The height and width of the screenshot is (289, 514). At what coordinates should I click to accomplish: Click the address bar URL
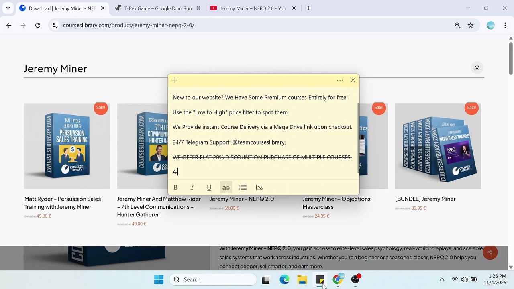tap(128, 25)
